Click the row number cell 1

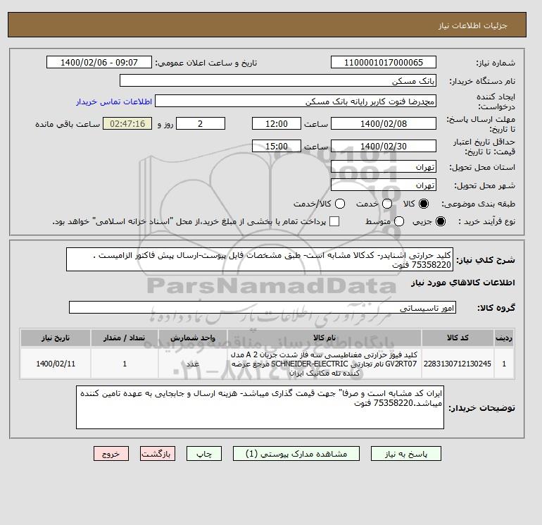click(504, 364)
